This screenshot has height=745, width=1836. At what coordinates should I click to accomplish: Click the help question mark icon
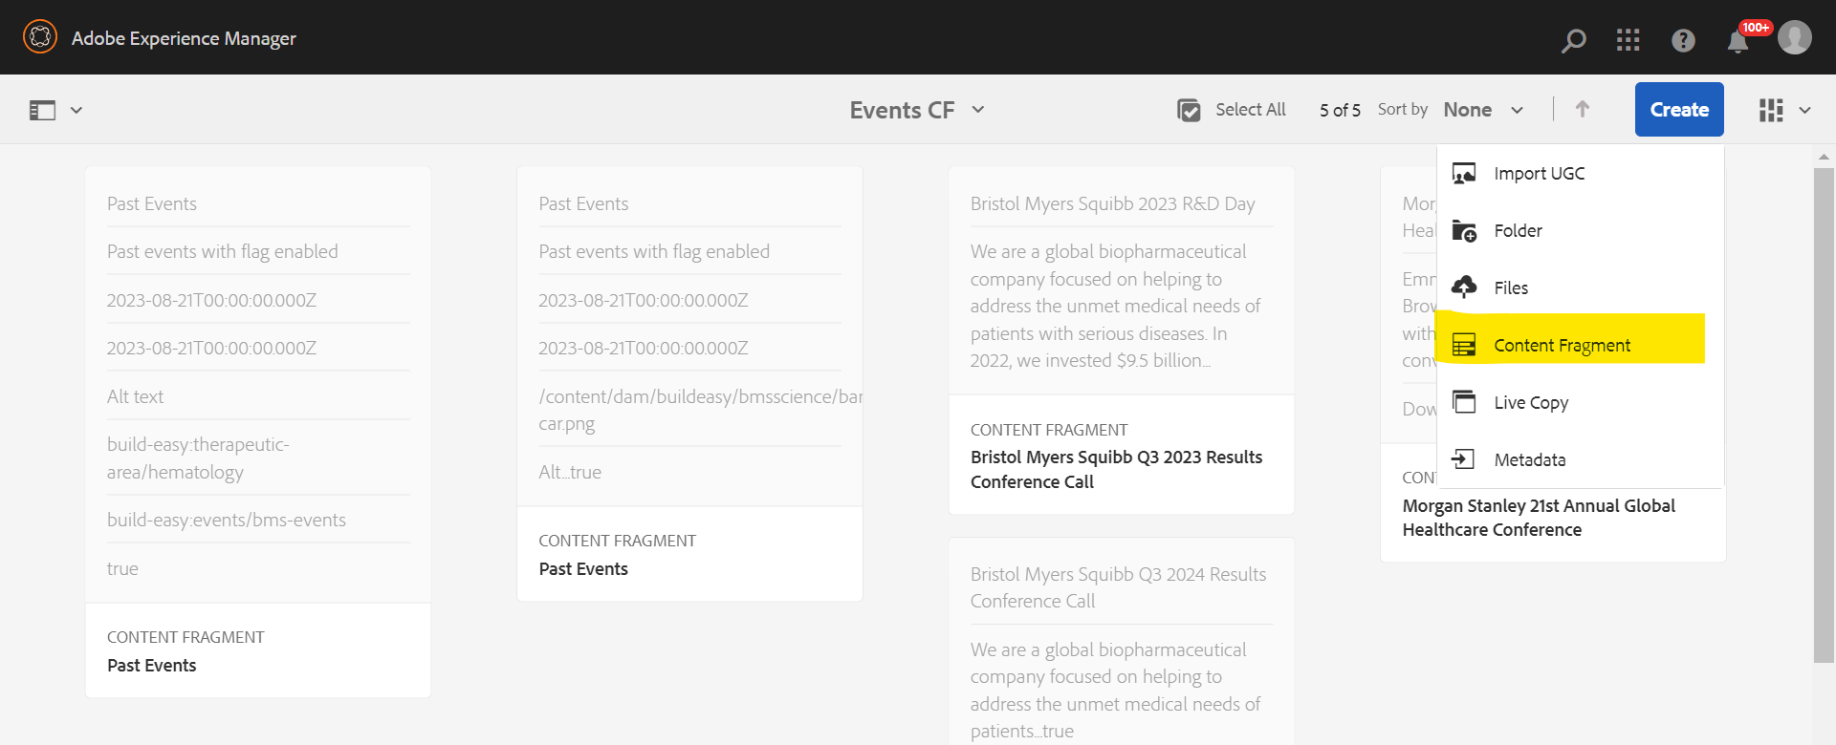click(x=1683, y=40)
